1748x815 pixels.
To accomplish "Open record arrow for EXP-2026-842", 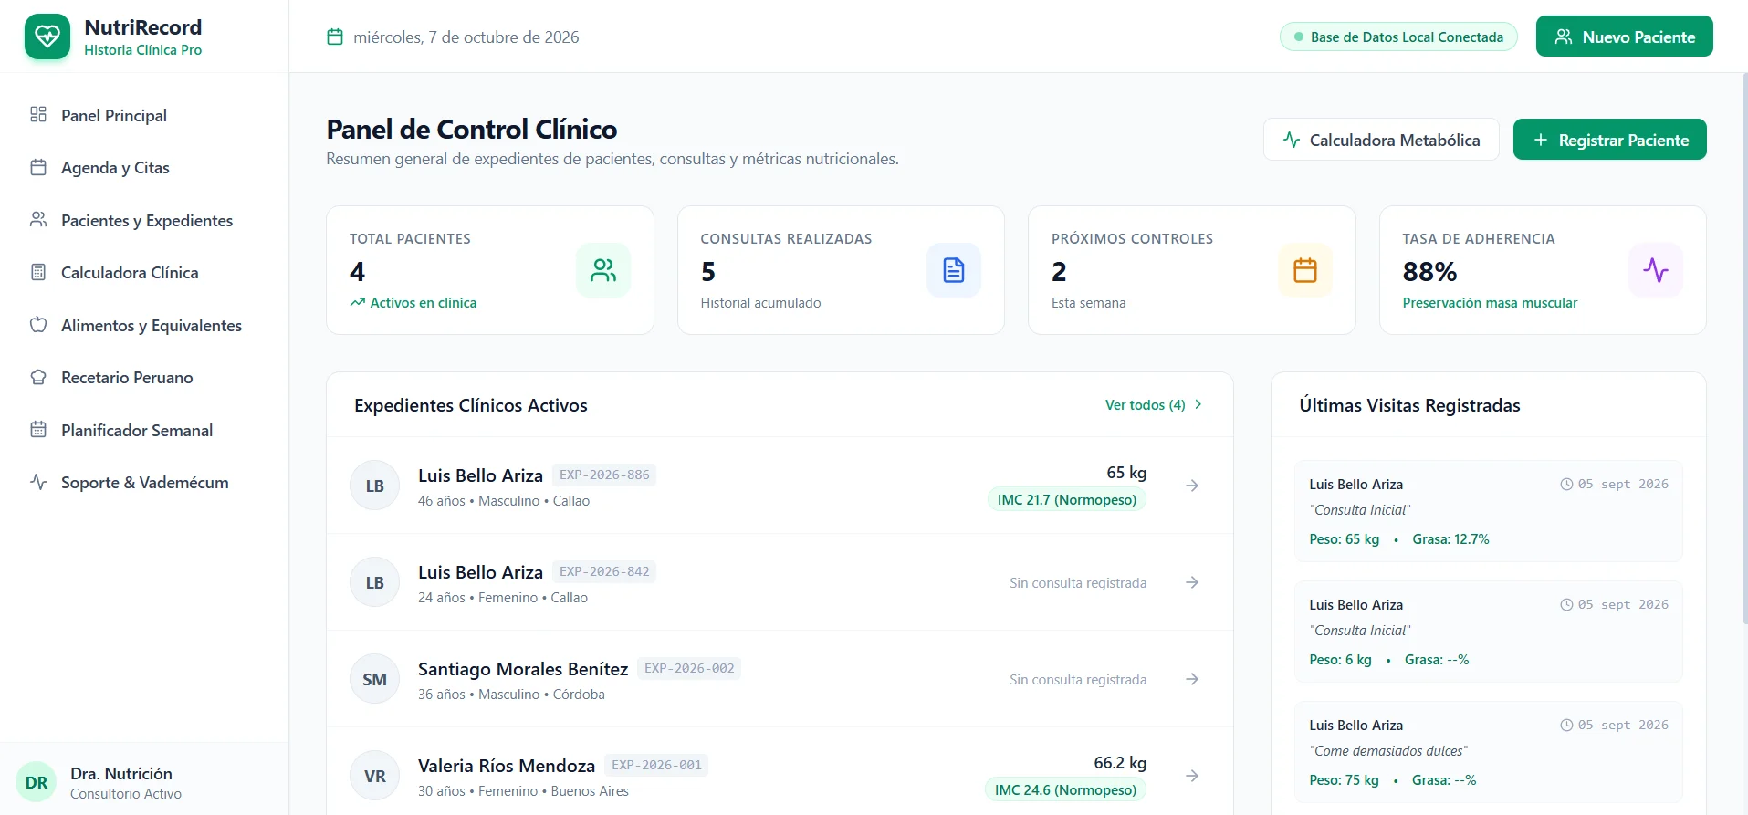I will click(x=1192, y=582).
